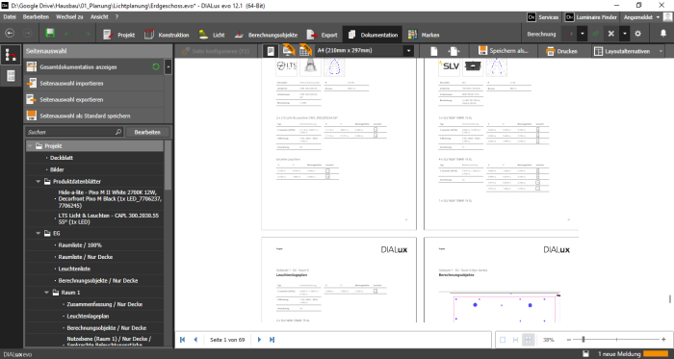Open the ? help menu
This screenshot has height=359, width=674.
pos(117,17)
